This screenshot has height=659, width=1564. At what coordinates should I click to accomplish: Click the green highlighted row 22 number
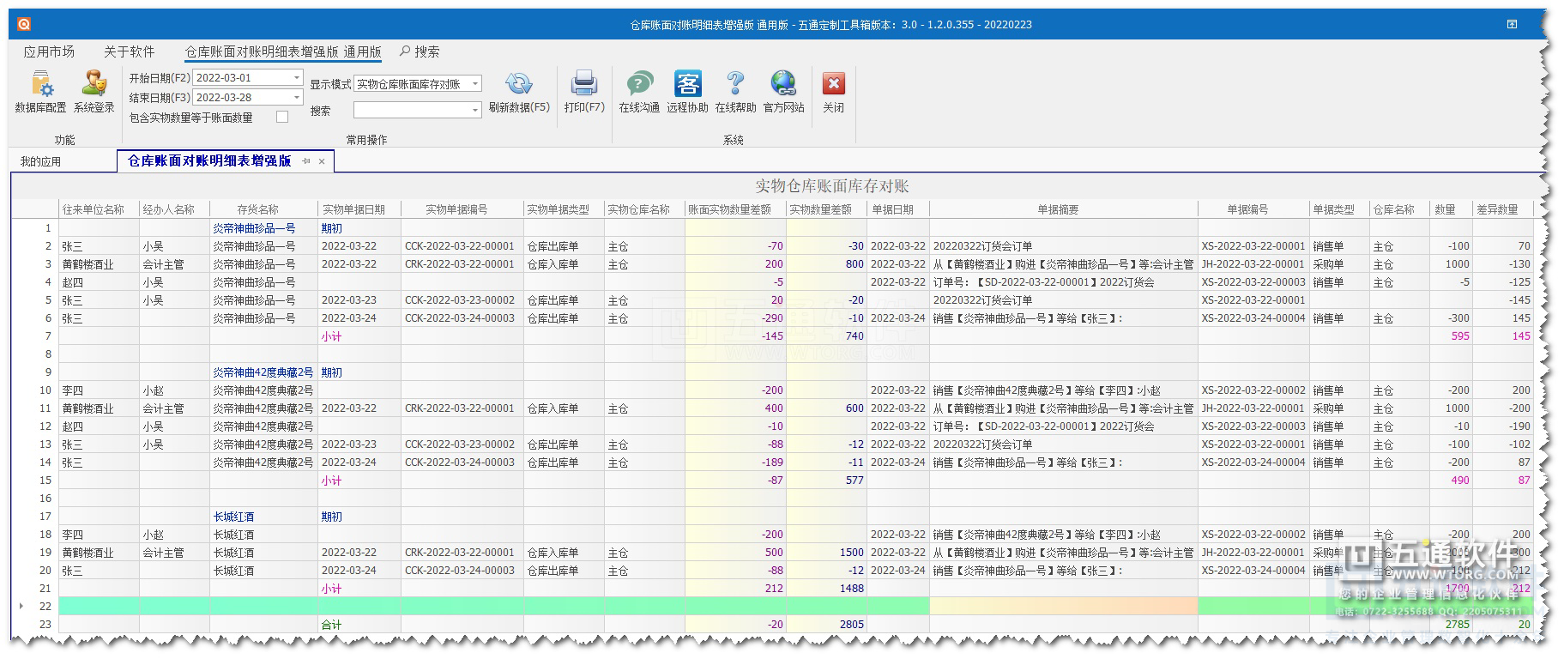pyautogui.click(x=45, y=607)
